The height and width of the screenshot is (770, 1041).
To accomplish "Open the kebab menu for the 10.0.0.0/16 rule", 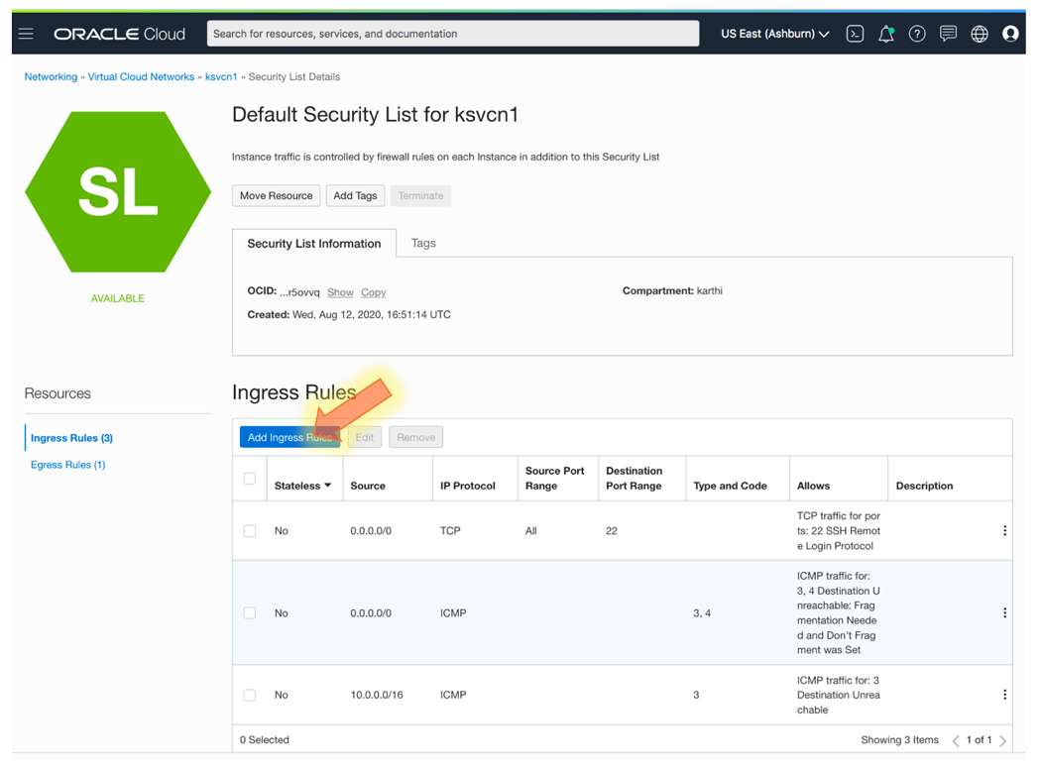I will (1004, 695).
